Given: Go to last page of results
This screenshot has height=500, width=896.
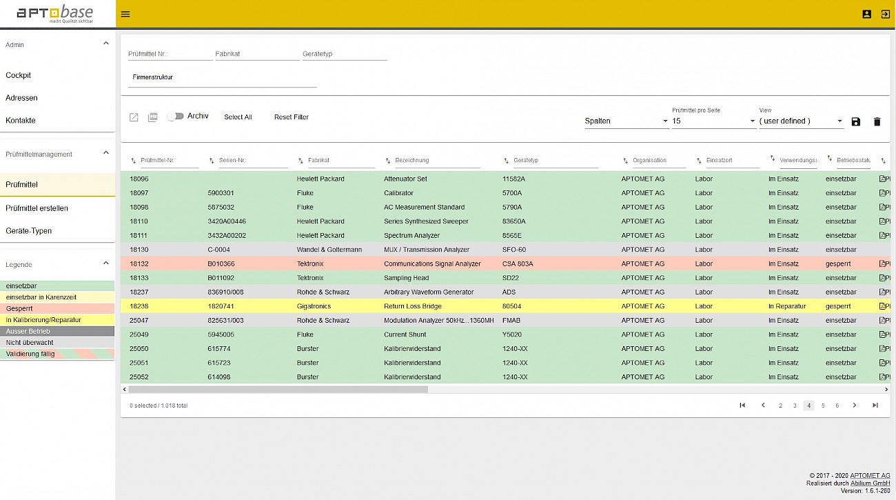Looking at the screenshot, I should [x=875, y=406].
